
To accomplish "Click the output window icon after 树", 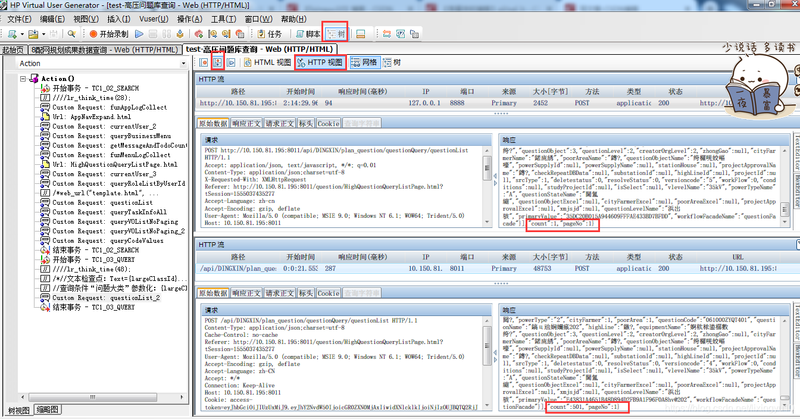I will tap(360, 34).
